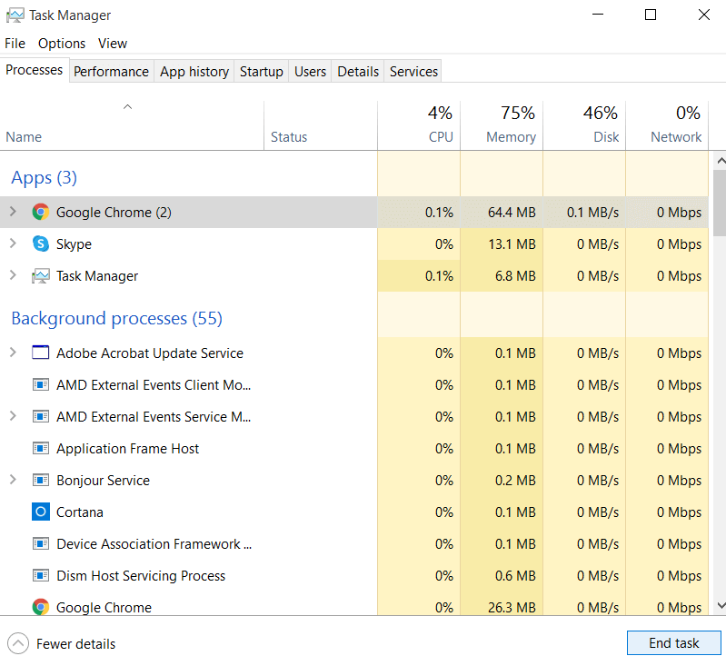The width and height of the screenshot is (726, 666).
Task: Expand the Google Chrome (2) app group
Action: [13, 213]
